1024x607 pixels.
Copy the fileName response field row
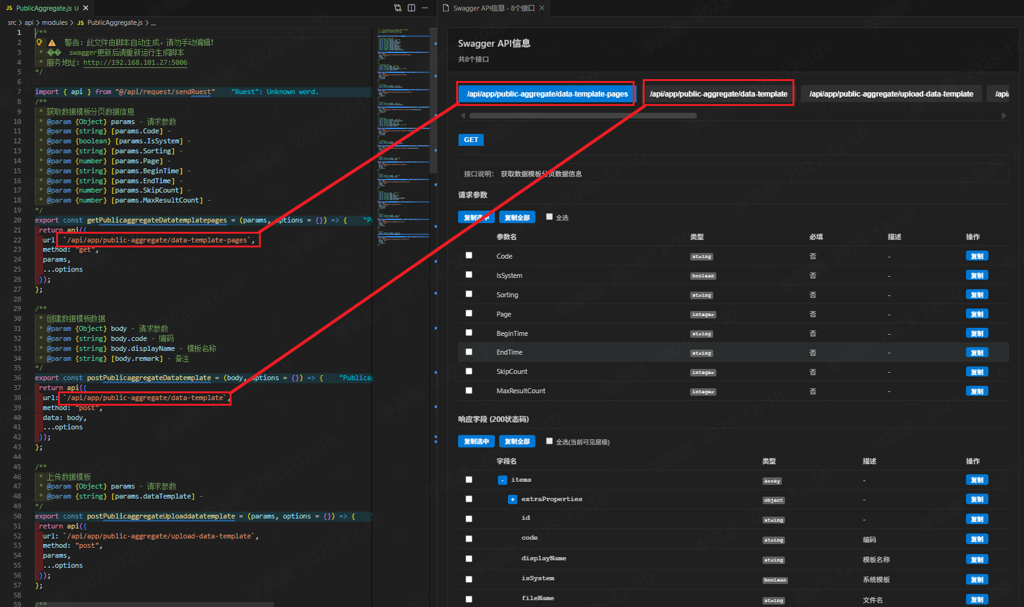pyautogui.click(x=977, y=600)
